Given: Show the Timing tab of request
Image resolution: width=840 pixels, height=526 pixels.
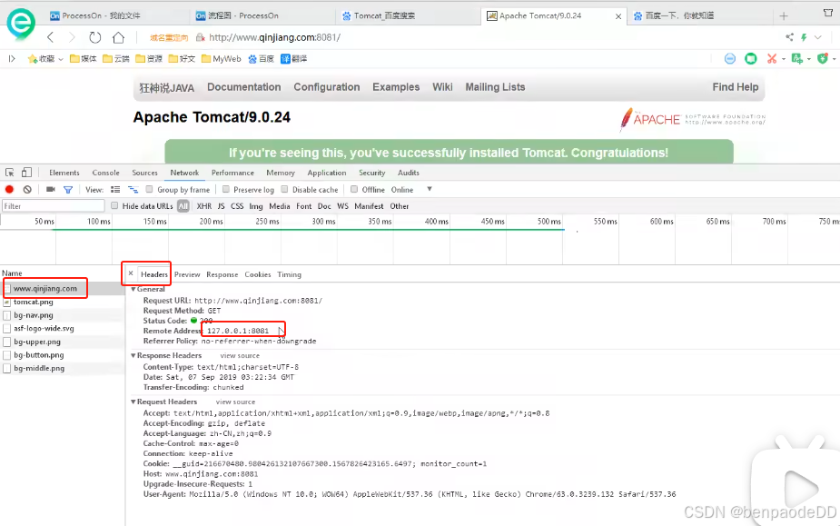Looking at the screenshot, I should point(290,274).
